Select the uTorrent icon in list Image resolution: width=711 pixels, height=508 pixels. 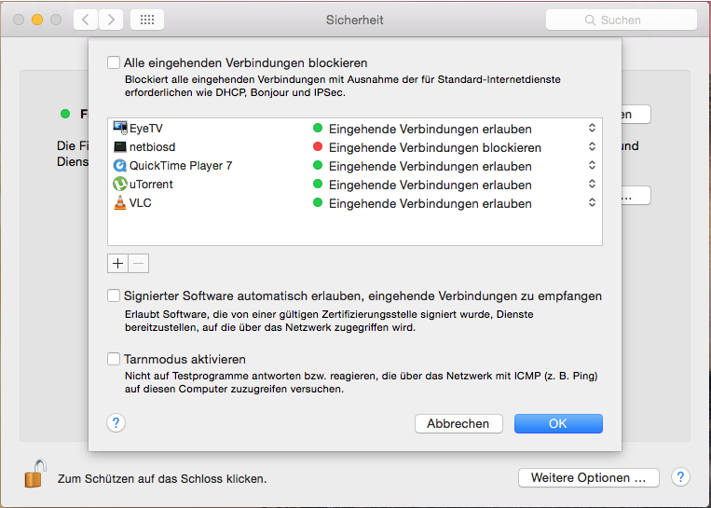[x=120, y=185]
